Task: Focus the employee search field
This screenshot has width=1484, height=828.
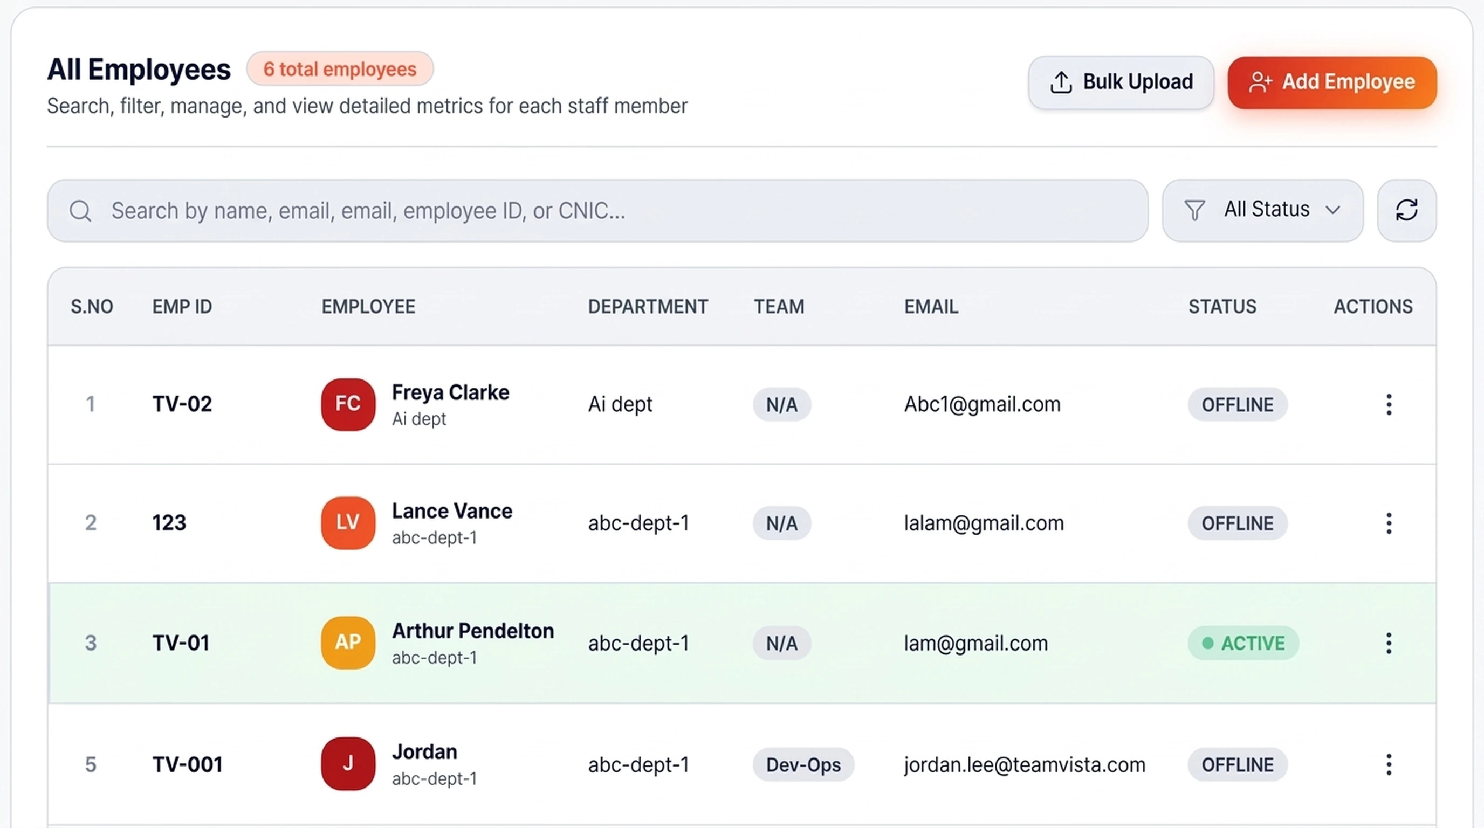Action: pyautogui.click(x=597, y=211)
